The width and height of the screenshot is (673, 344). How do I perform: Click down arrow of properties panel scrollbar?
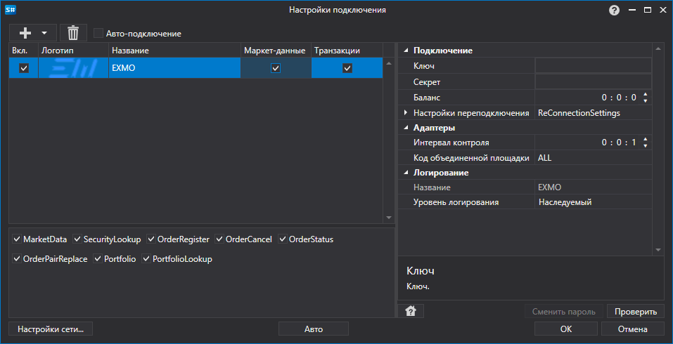click(658, 250)
